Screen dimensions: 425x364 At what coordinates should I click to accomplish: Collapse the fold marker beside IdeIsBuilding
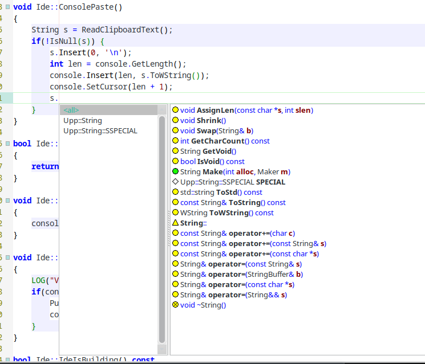[x=7, y=360]
